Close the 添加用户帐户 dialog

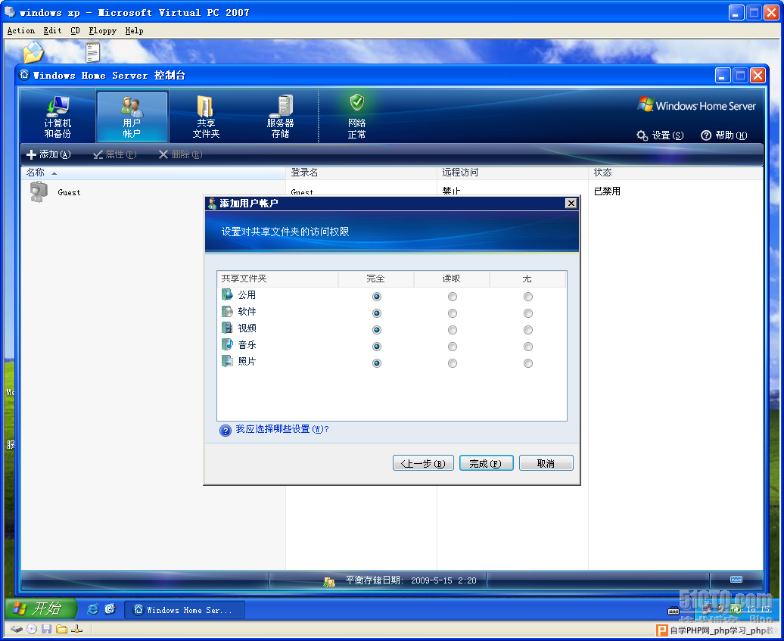click(x=571, y=203)
